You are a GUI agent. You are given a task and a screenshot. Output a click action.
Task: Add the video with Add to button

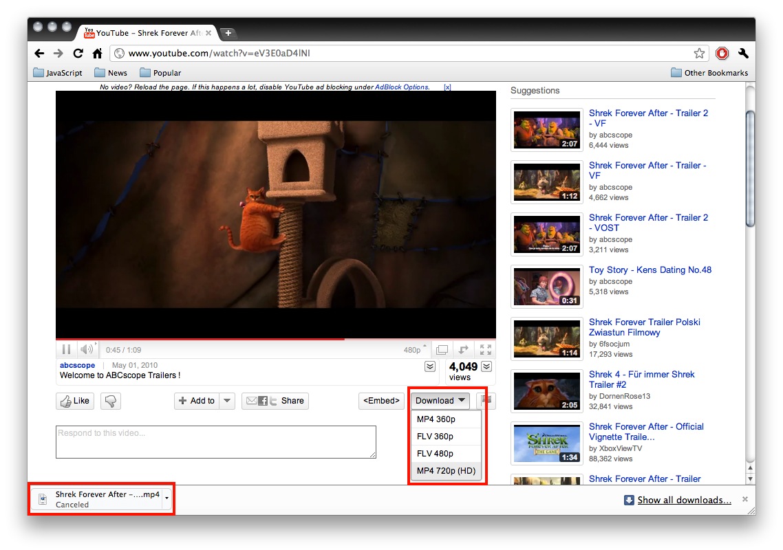(x=197, y=401)
